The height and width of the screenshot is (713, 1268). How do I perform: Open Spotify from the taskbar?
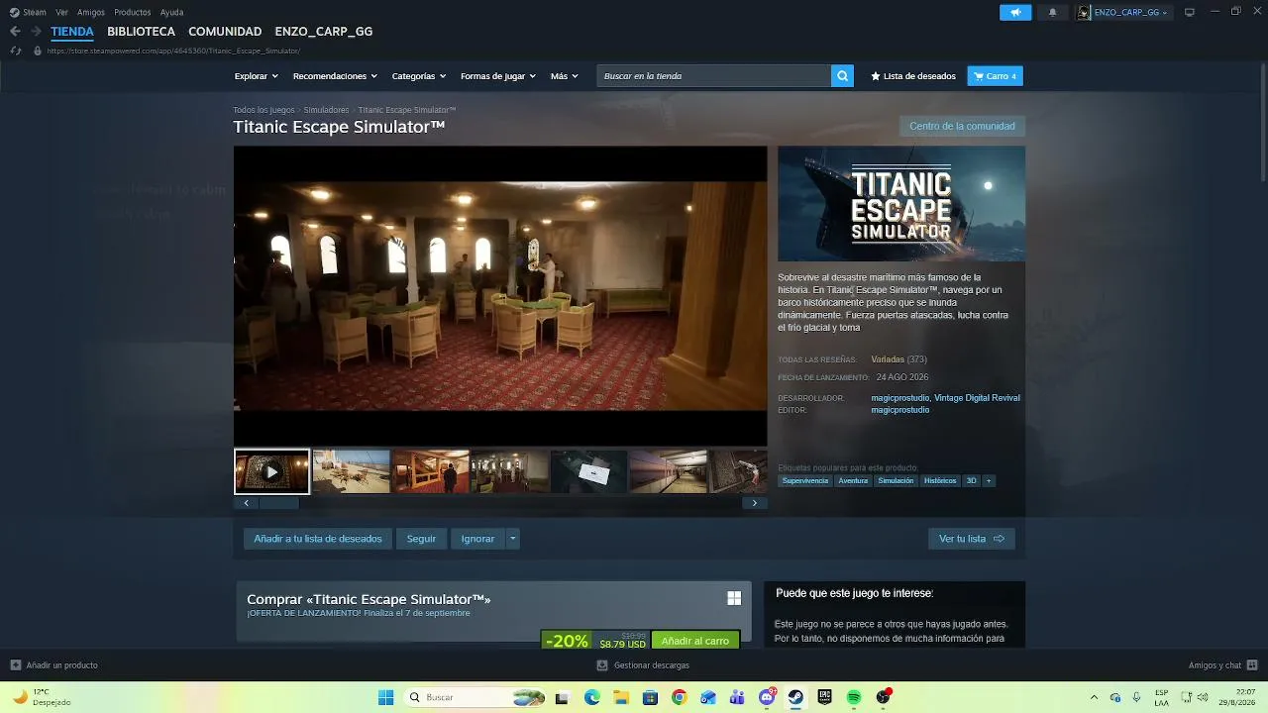point(854,697)
